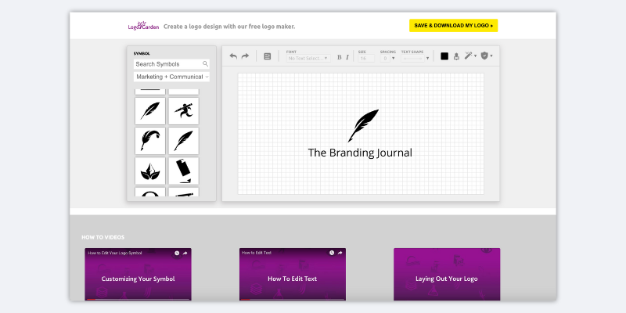Toggle bold text formatting
This screenshot has height=313, width=626.
click(340, 57)
